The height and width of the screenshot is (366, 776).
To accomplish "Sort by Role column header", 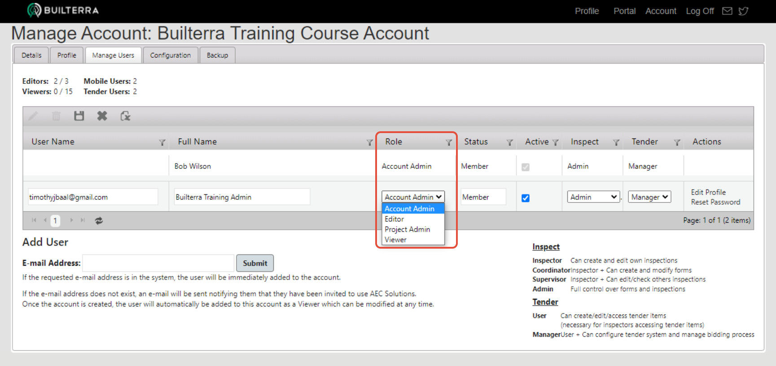I will click(x=394, y=142).
